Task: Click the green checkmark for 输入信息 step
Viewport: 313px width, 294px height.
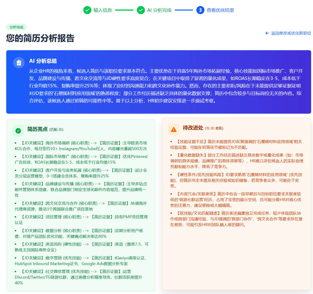Action: (87, 10)
